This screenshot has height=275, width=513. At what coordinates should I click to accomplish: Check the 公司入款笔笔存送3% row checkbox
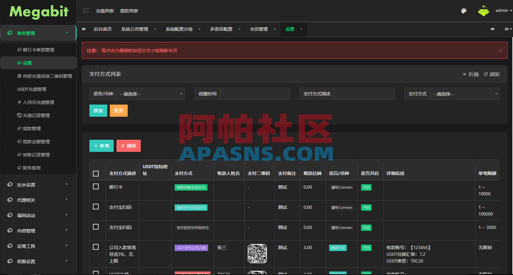(96, 247)
